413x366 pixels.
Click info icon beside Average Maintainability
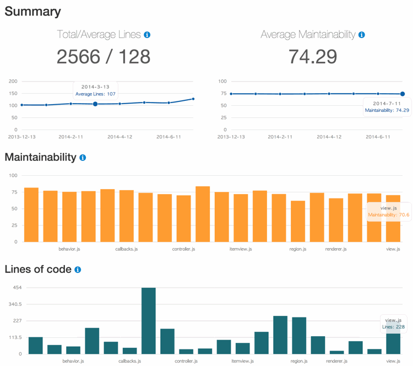(x=362, y=35)
